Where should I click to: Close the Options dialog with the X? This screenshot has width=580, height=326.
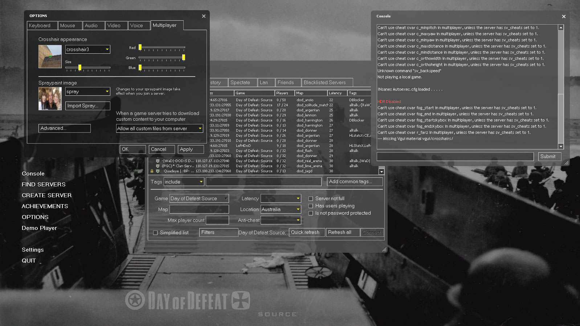(x=204, y=16)
